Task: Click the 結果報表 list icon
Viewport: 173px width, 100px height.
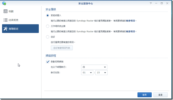Action: 5,20
